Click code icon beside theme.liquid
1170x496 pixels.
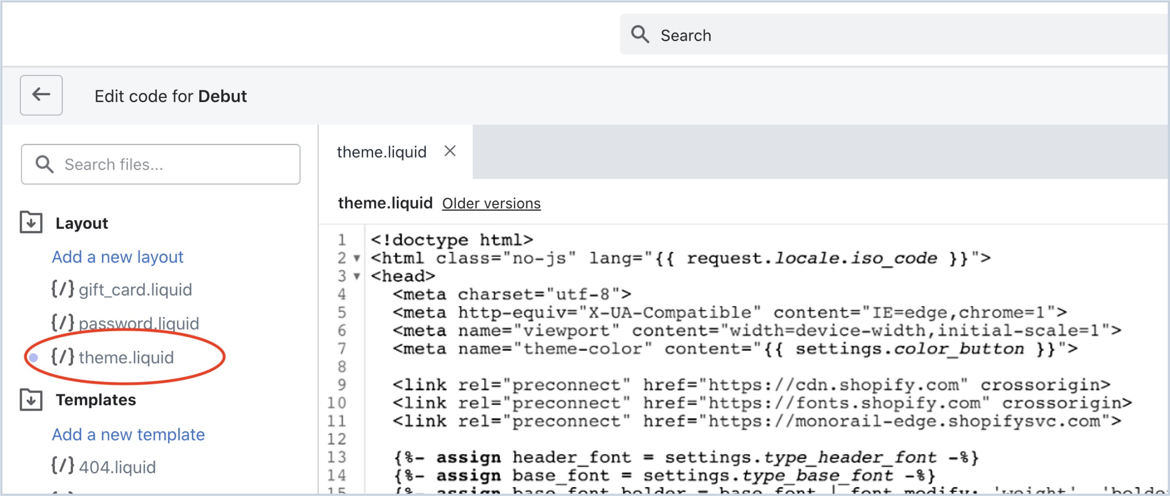click(62, 357)
